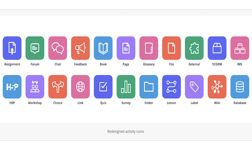The image size is (252, 168).
Task: Click the 'IMS' text label
Action: pos(240,64)
